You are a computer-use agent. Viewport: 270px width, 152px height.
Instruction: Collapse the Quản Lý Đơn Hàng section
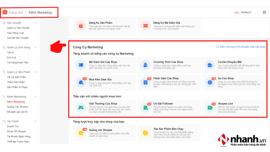[x=35, y=47]
